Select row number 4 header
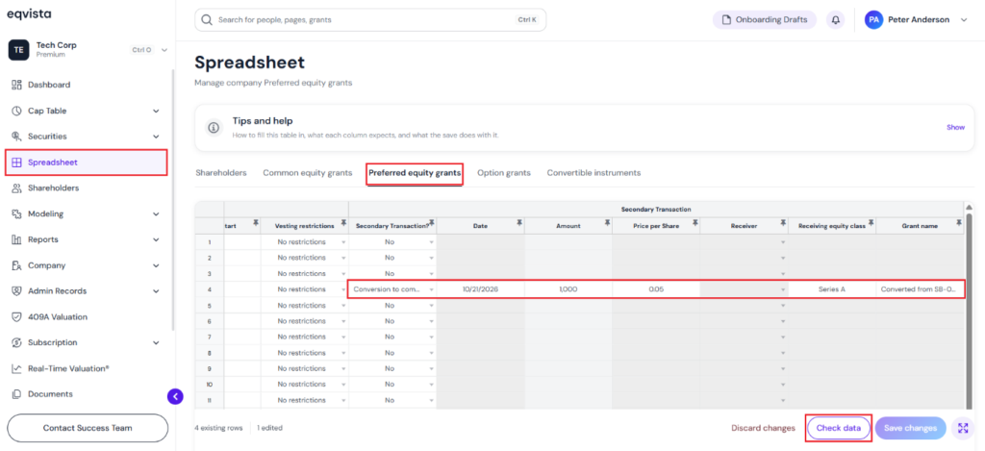 pyautogui.click(x=209, y=289)
